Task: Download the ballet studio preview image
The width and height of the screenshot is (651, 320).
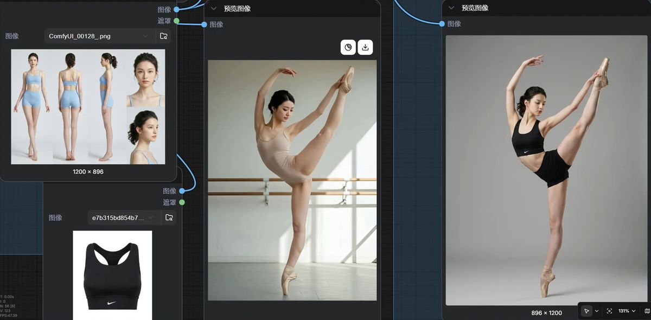Action: tap(366, 47)
